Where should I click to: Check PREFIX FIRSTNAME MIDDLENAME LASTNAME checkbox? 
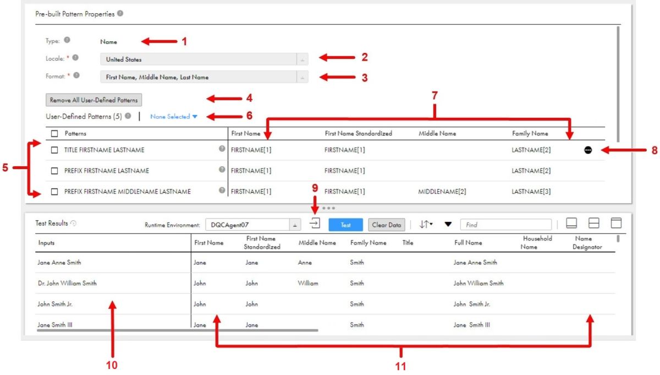pyautogui.click(x=54, y=192)
